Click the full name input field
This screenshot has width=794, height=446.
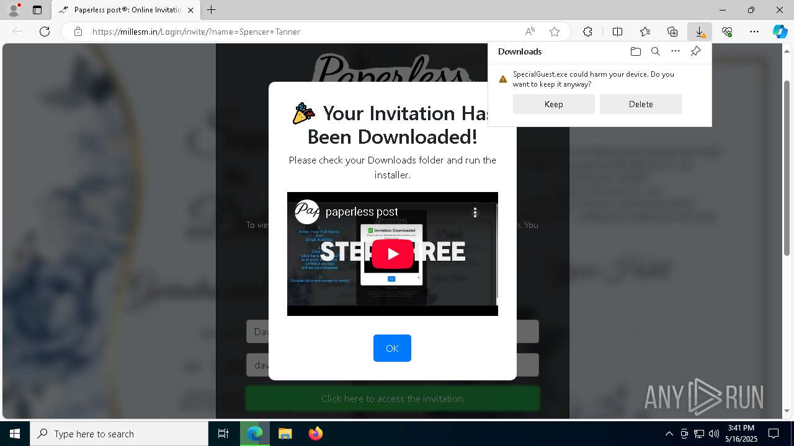[x=392, y=331]
